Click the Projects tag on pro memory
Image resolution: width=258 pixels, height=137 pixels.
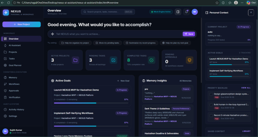click(186, 89)
